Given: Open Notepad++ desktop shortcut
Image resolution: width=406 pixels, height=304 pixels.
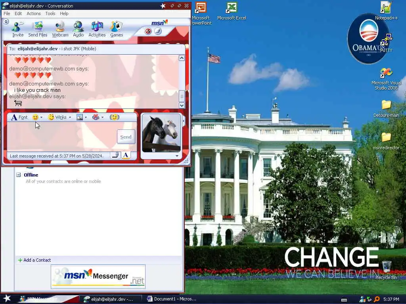Looking at the screenshot, I should coord(386,11).
